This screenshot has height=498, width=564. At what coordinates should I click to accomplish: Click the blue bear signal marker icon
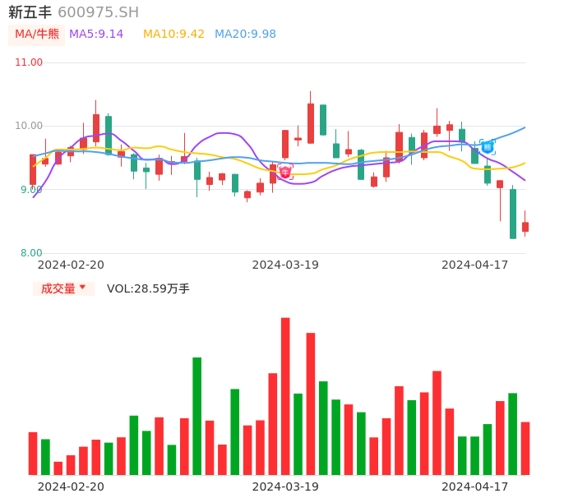point(488,147)
